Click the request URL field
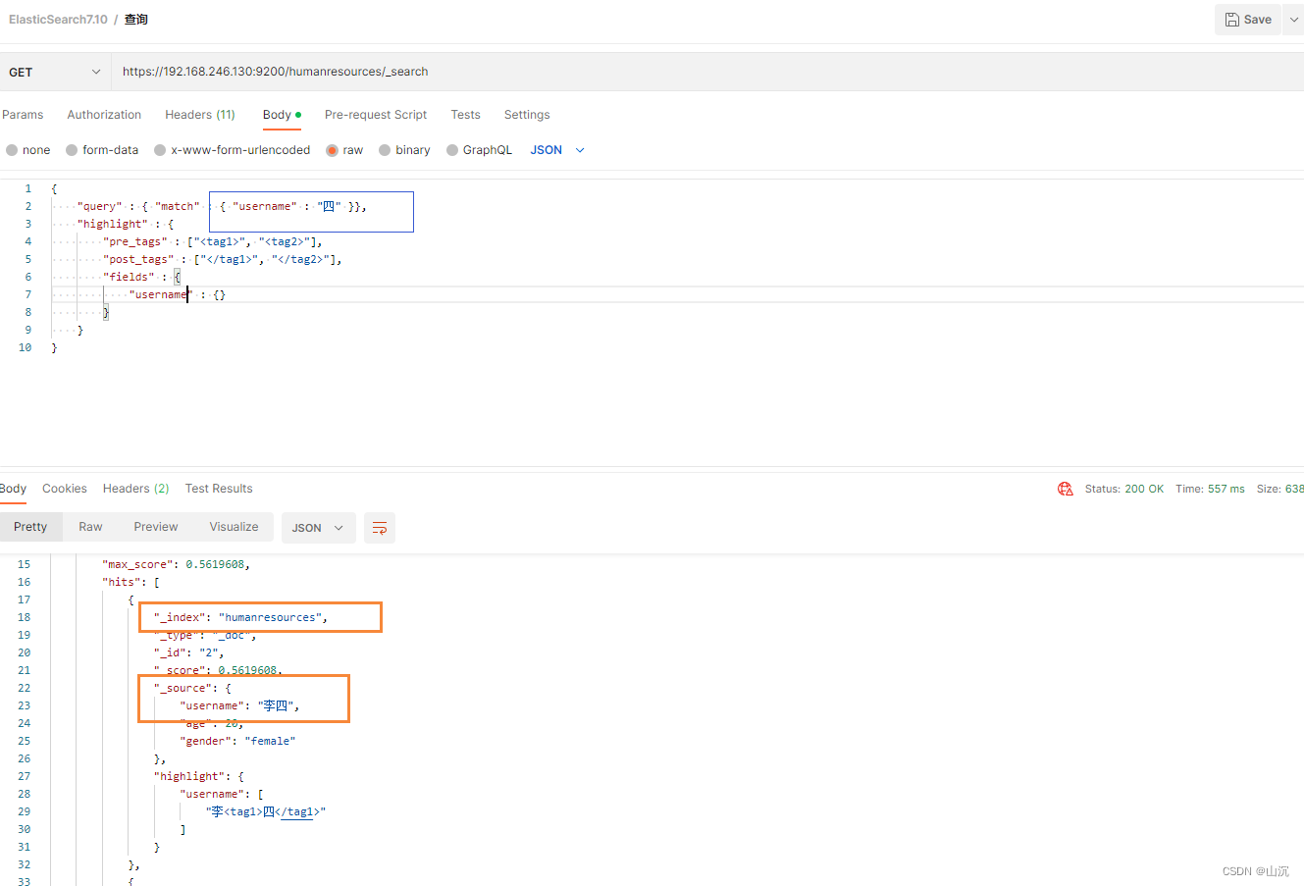Screen dimensions: 1304x886 (706, 72)
